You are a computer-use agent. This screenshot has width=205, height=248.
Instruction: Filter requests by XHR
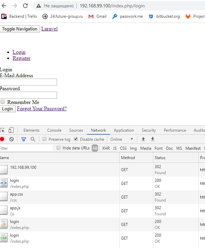tap(106, 148)
